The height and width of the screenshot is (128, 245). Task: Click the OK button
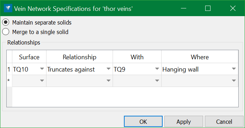[x=143, y=121]
